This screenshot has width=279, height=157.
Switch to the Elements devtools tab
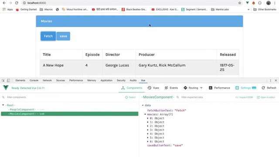pos(20,80)
